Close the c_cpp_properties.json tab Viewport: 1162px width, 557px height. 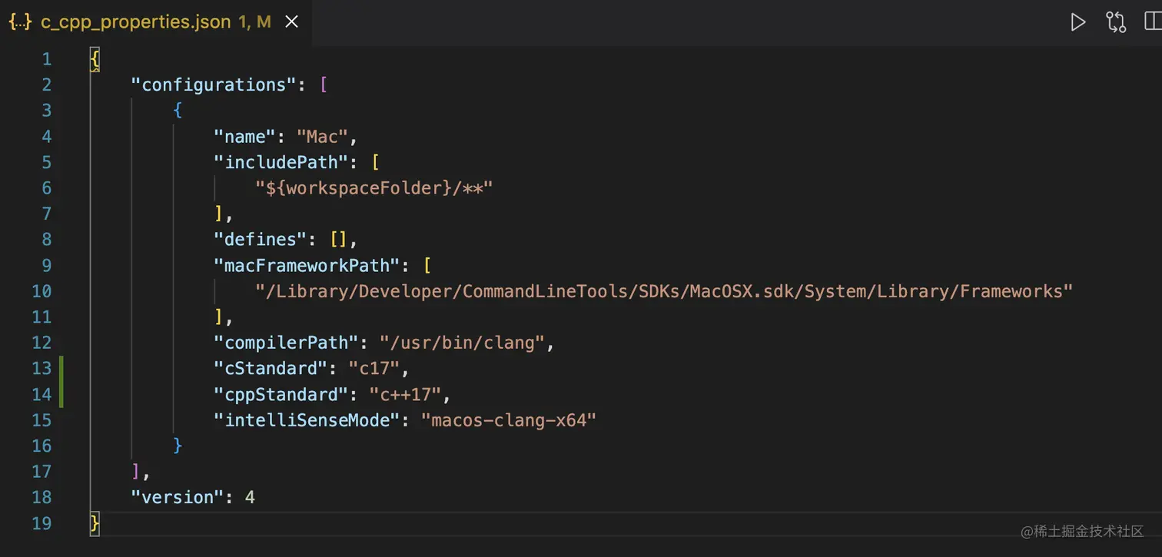[292, 22]
